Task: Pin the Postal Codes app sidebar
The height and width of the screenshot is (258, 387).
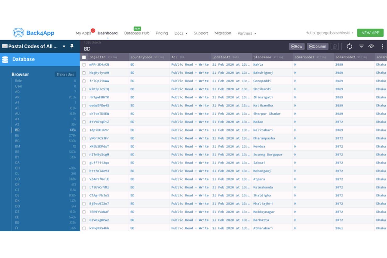Action: tap(72, 46)
